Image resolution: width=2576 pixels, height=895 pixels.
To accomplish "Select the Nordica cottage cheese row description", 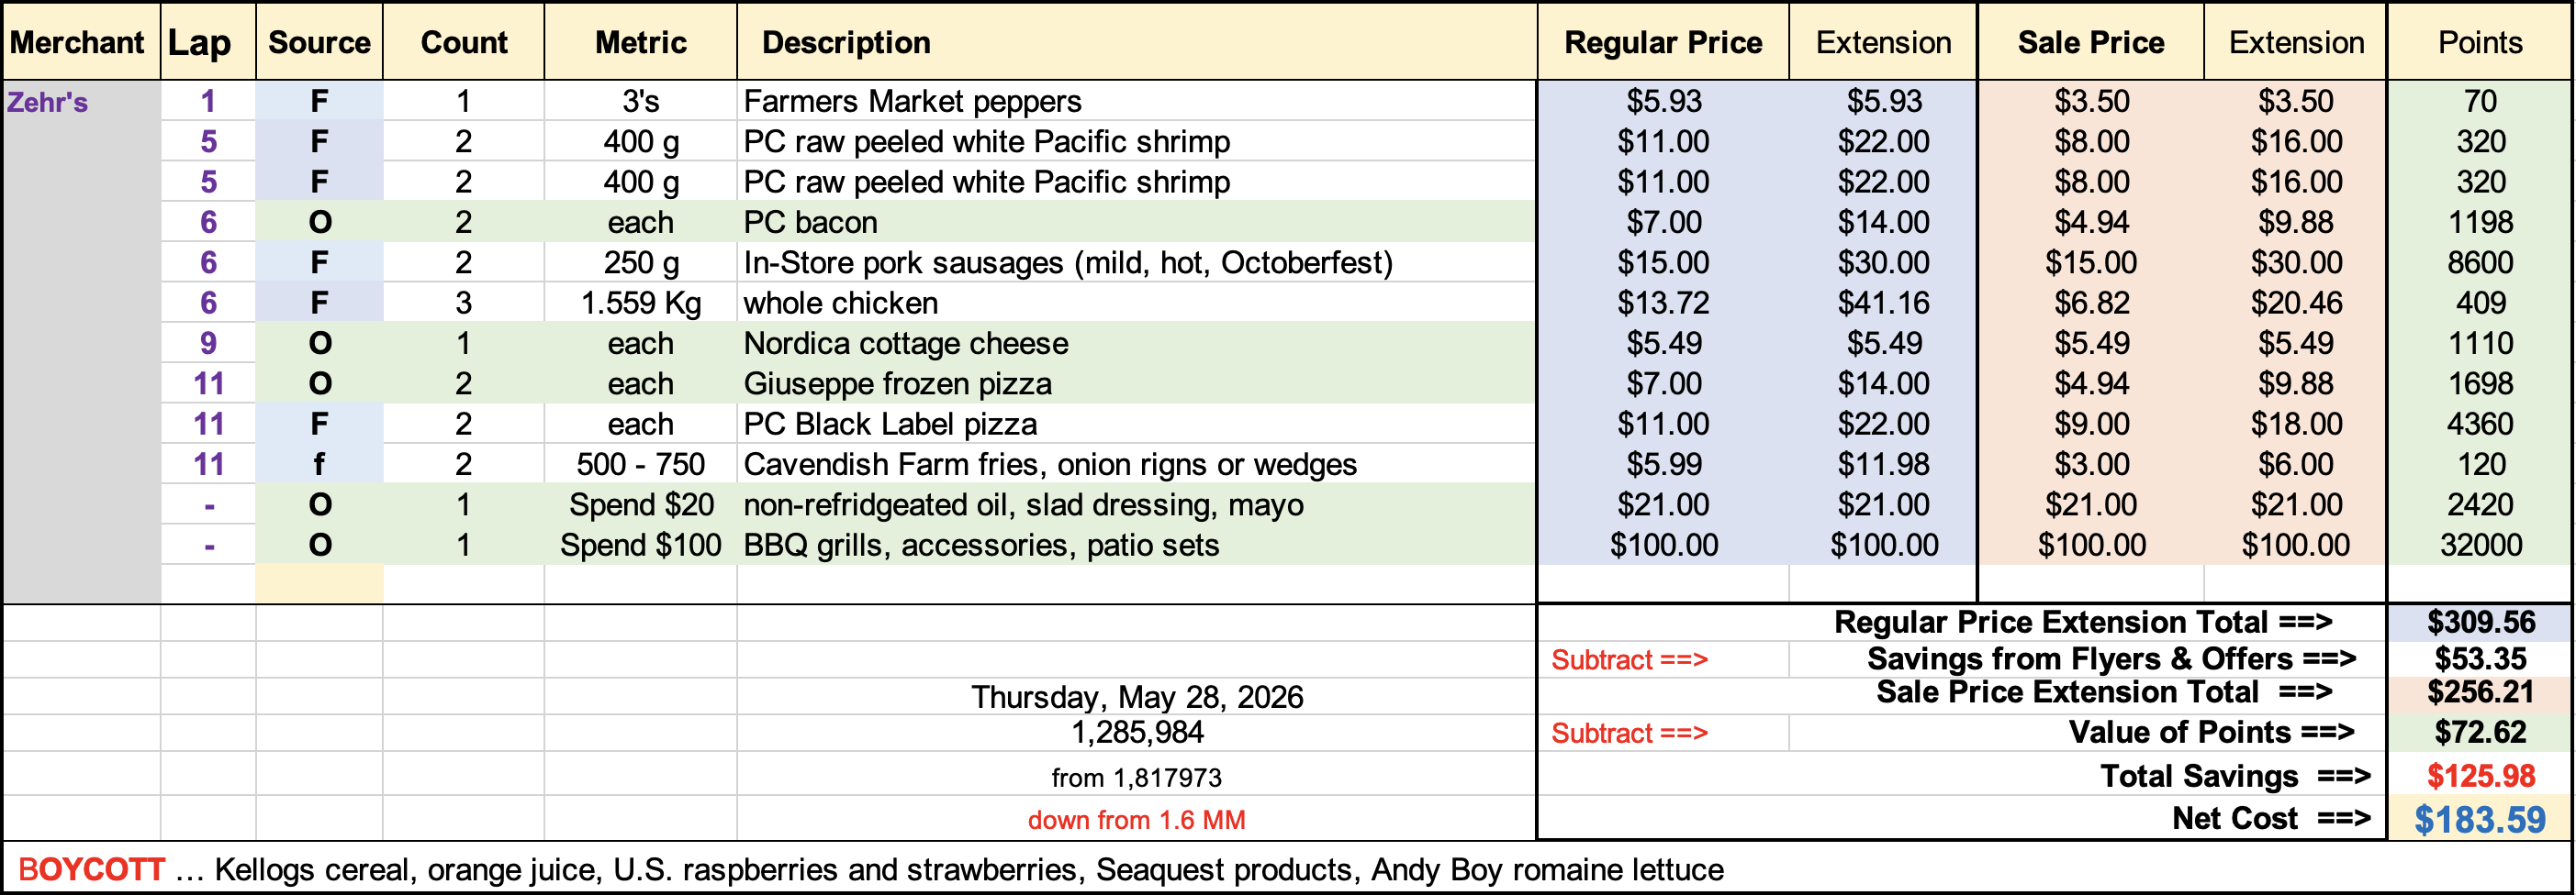I will pos(1136,343).
